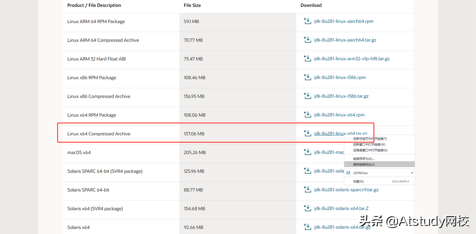Select 在新标签页中打开链接(T) from context menu
This screenshot has width=476, height=234.
pos(370,139)
